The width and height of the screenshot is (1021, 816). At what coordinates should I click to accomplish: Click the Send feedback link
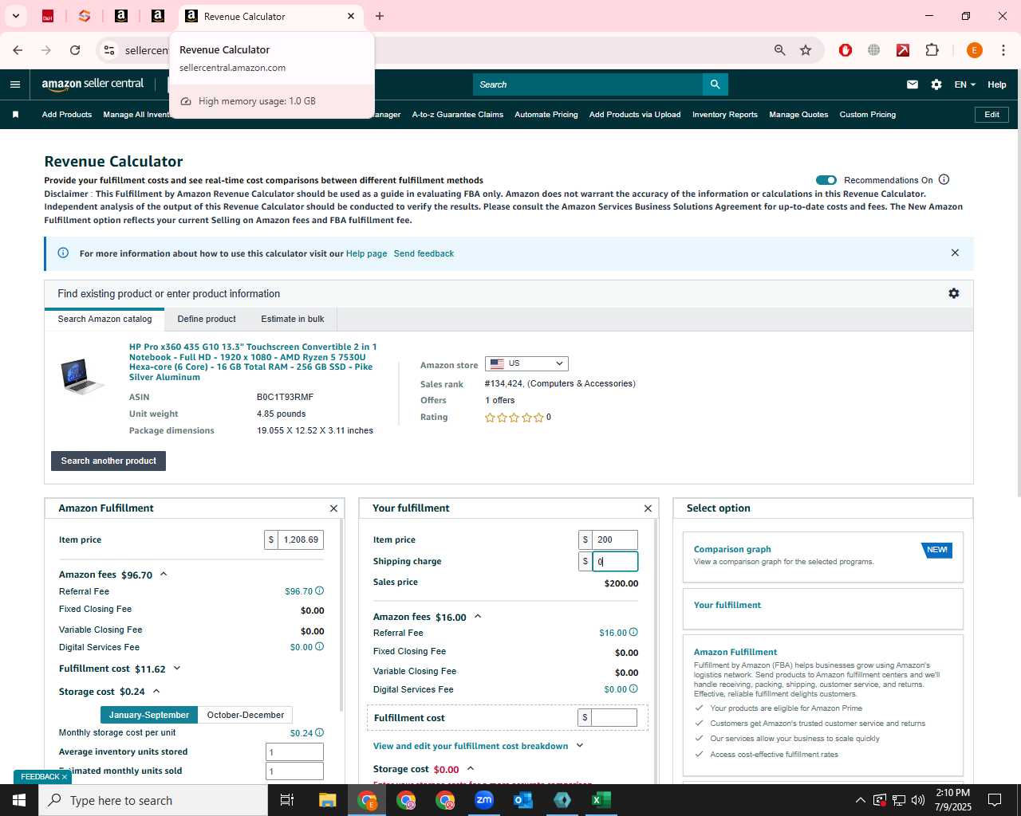424,253
